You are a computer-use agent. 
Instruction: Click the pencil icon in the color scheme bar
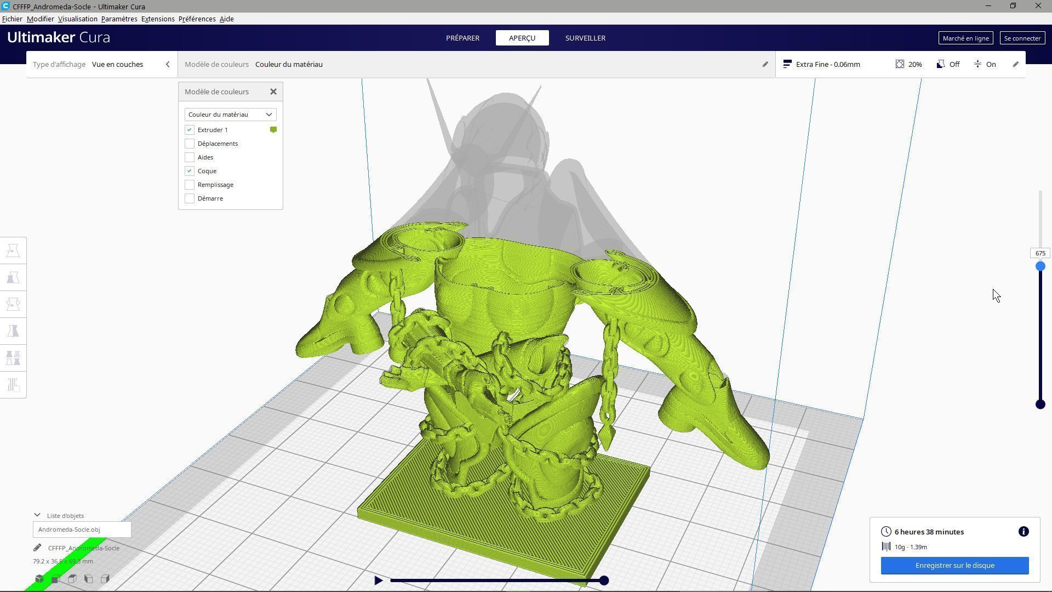(765, 64)
